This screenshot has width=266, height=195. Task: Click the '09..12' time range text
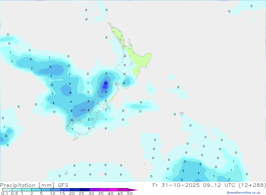[212, 185]
